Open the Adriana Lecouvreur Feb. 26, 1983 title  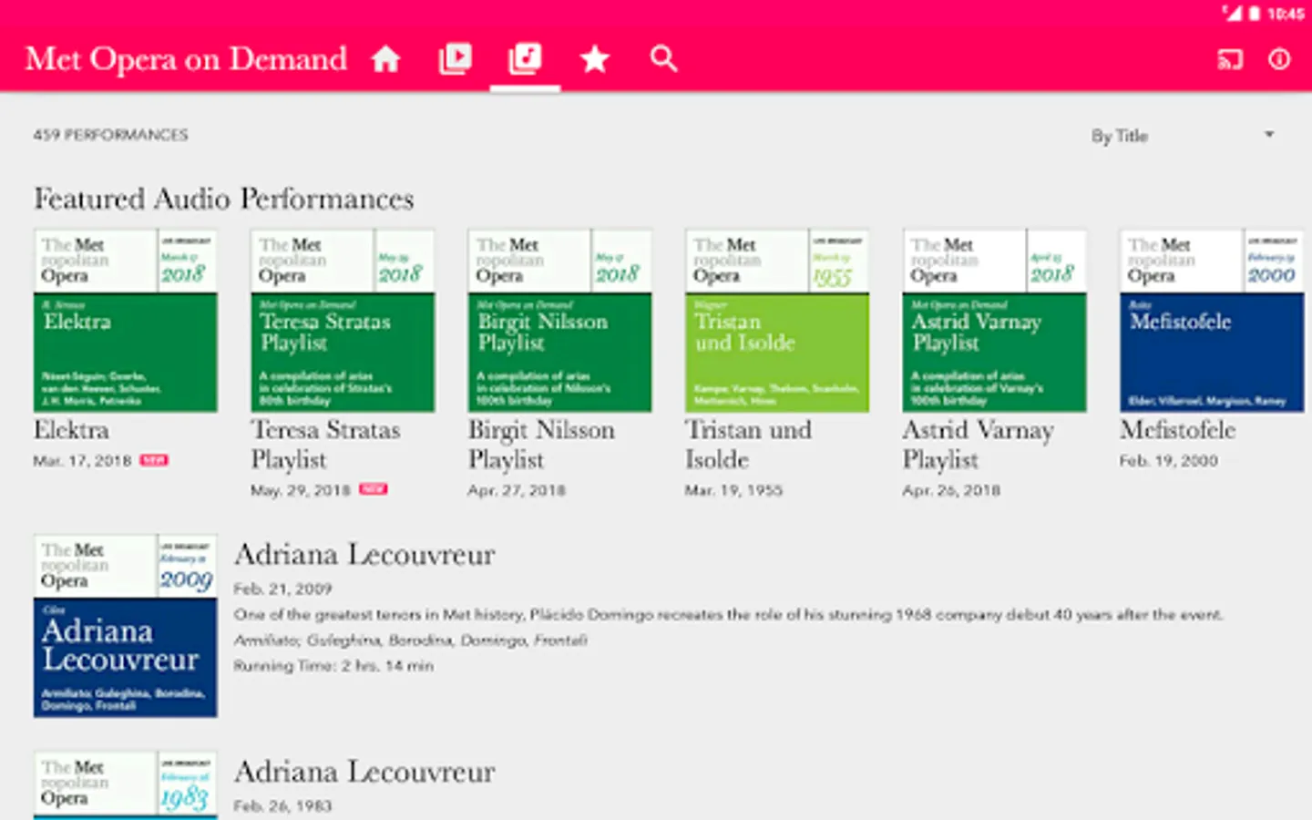(364, 773)
